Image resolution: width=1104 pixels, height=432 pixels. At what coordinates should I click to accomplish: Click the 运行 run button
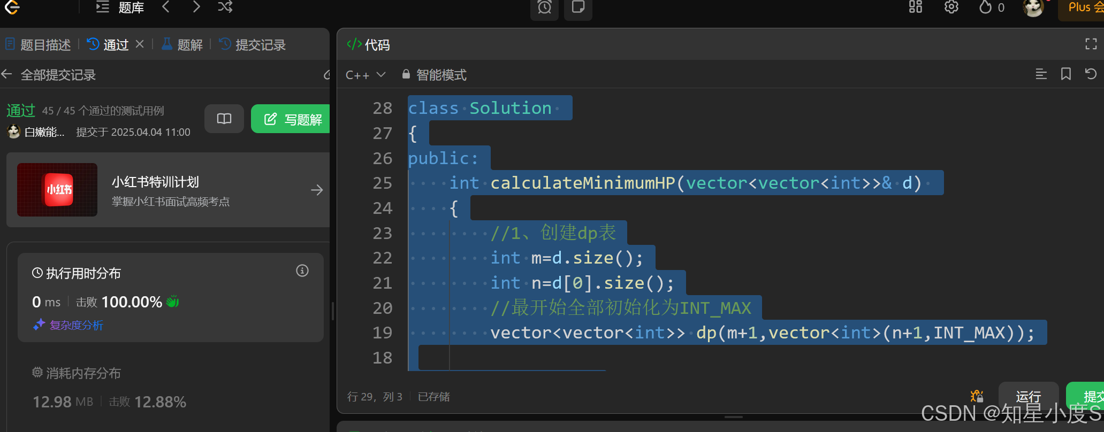(x=1029, y=396)
